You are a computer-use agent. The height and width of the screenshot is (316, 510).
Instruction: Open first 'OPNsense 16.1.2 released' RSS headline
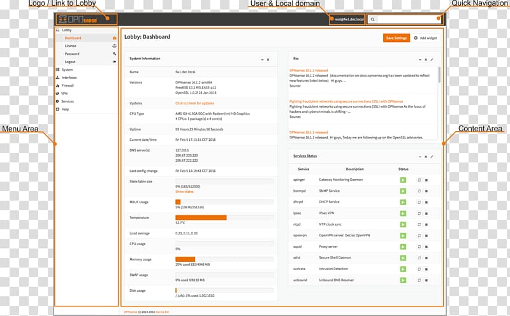(309, 70)
